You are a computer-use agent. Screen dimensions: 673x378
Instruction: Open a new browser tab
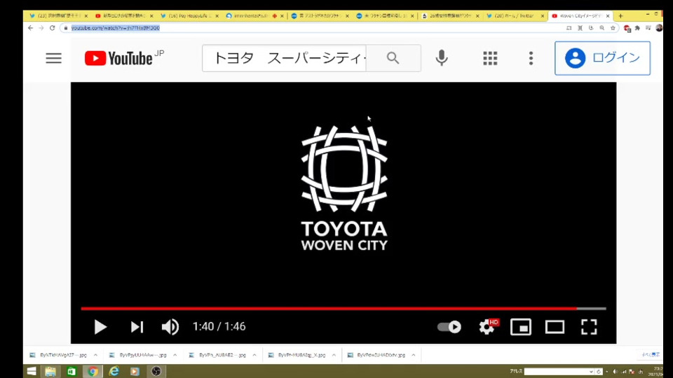pos(620,16)
